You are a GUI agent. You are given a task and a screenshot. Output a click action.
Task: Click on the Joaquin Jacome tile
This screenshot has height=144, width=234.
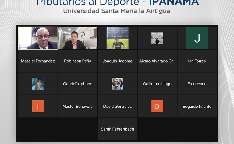point(117,61)
